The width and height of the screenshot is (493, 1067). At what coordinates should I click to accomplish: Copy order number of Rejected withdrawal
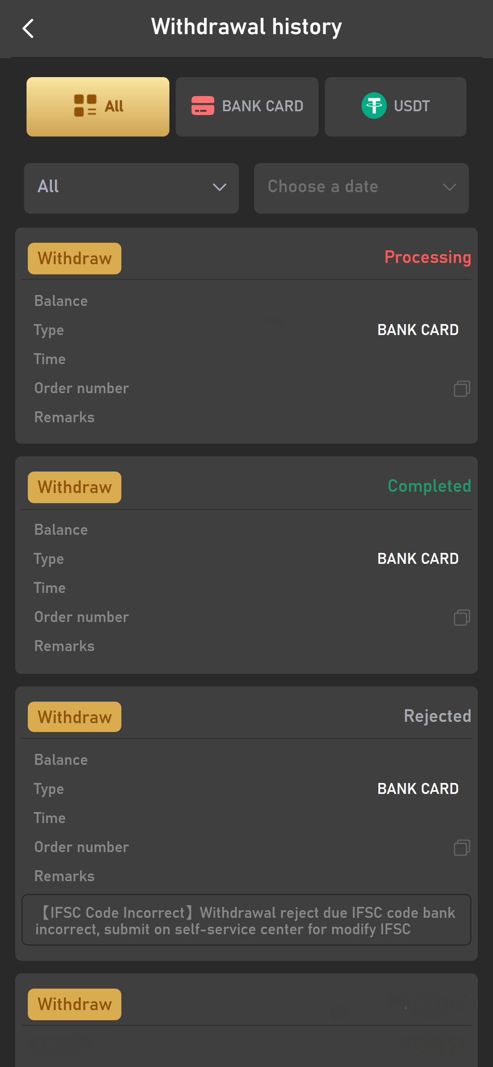pos(462,847)
